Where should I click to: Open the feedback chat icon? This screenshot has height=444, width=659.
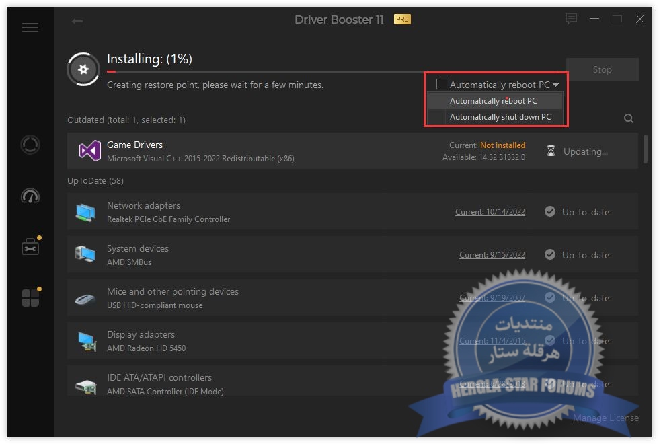pos(571,19)
